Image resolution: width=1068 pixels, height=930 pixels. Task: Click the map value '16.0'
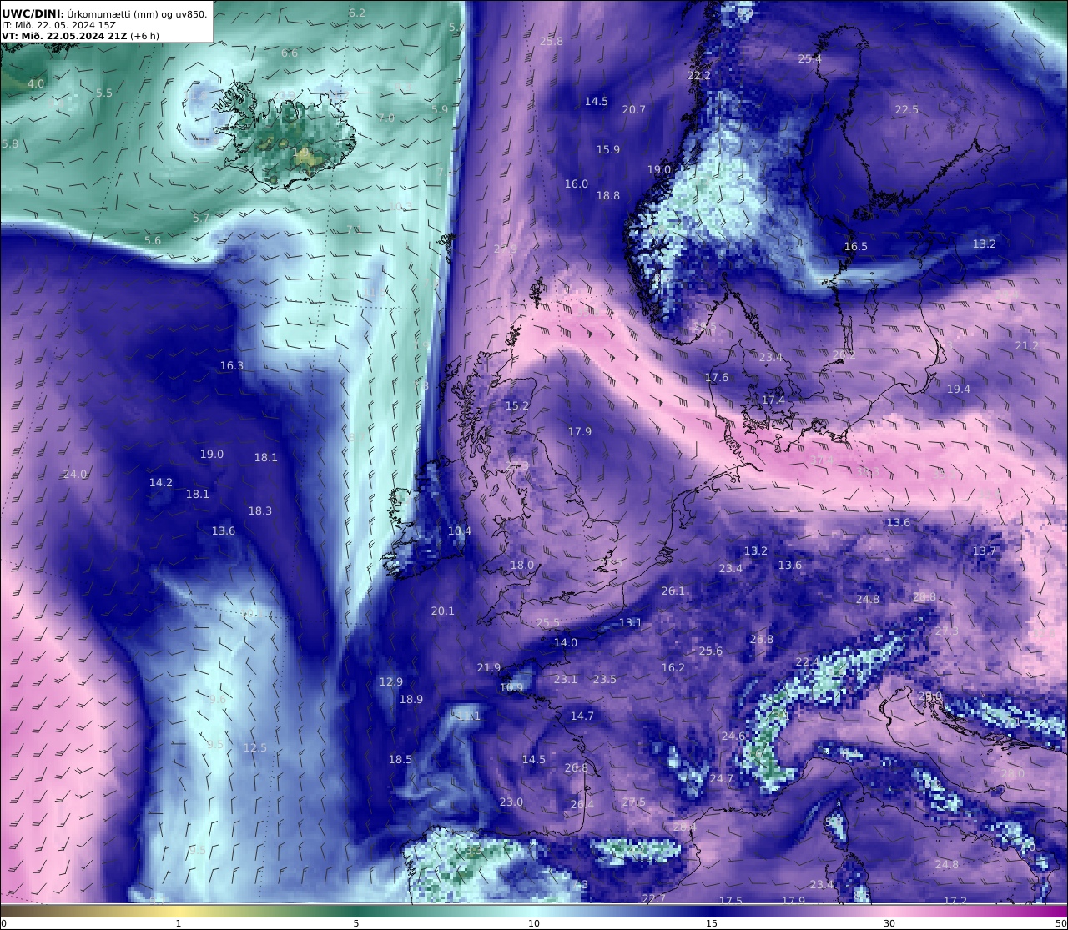pyautogui.click(x=577, y=183)
